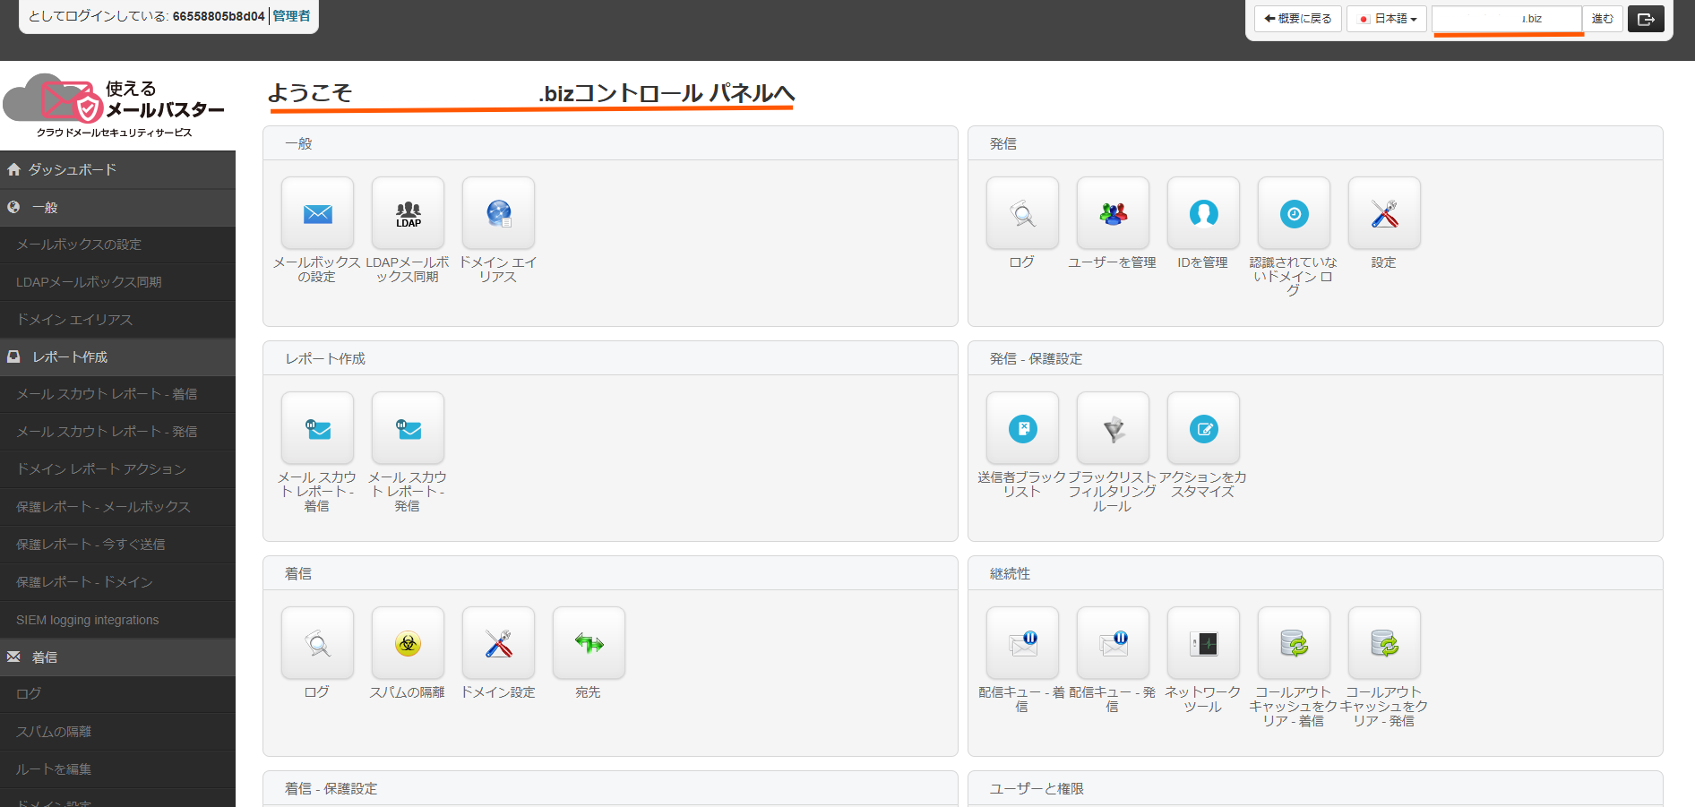
Task: Collapse the レポート作成 sidebar section
Action: tap(117, 356)
